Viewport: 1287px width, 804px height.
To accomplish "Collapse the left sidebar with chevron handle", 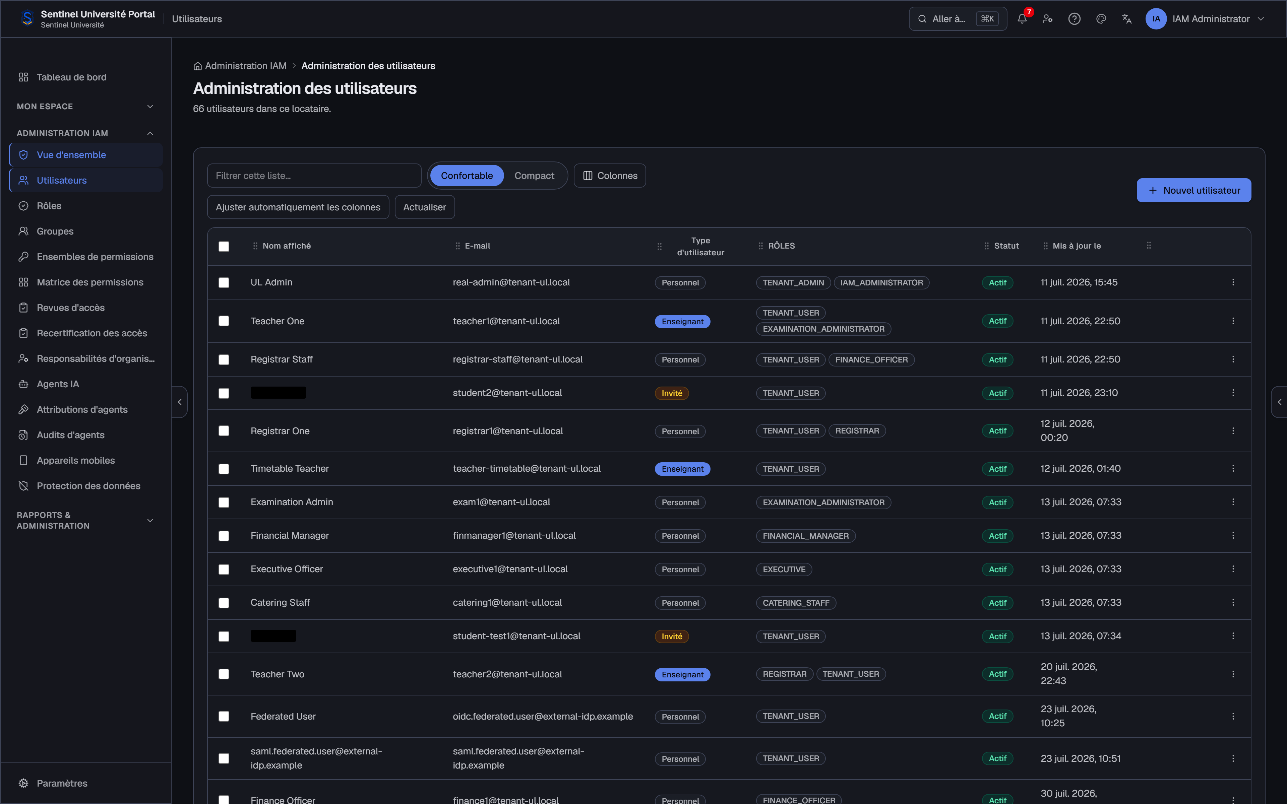I will tap(180, 402).
